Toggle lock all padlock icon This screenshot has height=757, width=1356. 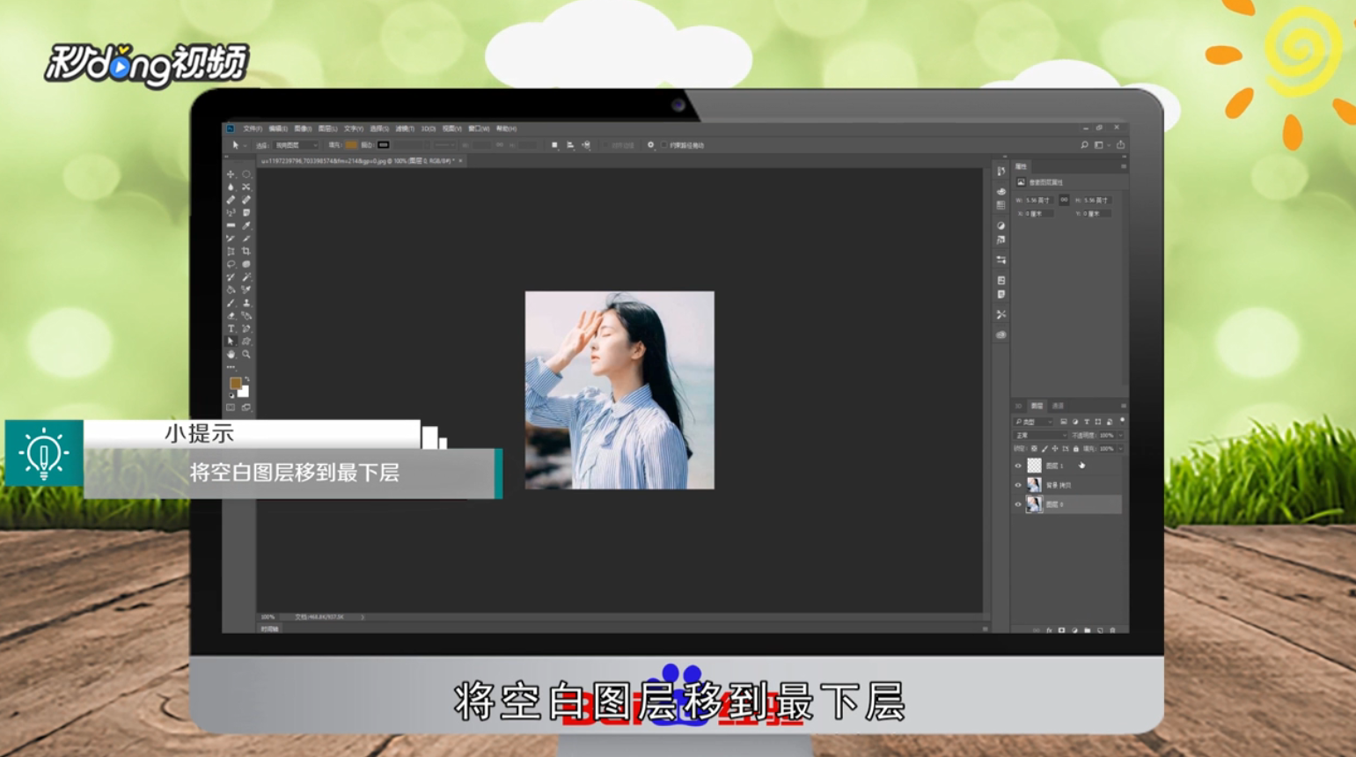[1076, 449]
